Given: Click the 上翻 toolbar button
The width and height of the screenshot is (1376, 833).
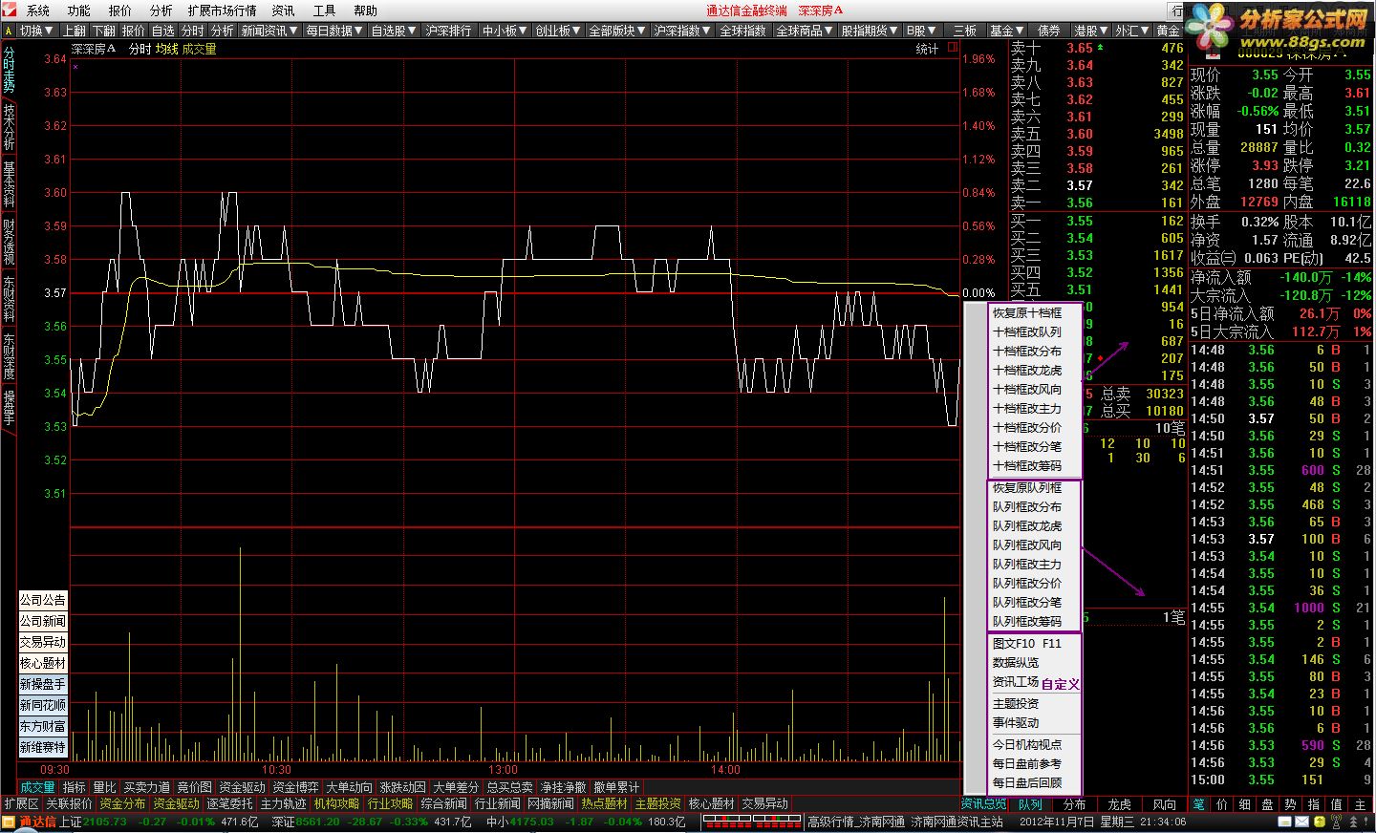Looking at the screenshot, I should (x=75, y=31).
